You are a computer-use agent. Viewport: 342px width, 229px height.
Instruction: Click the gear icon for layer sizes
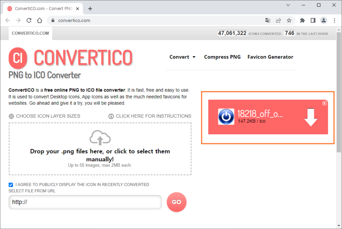tap(11, 116)
